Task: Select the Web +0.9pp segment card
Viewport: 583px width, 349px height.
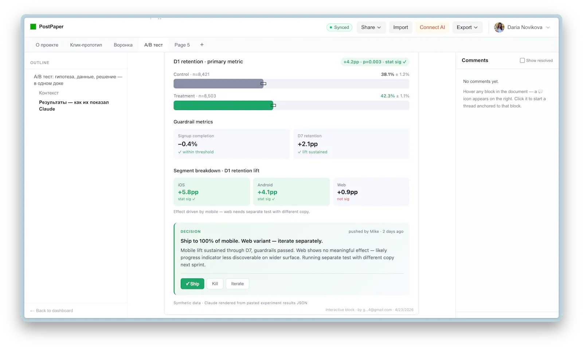Action: (x=371, y=192)
